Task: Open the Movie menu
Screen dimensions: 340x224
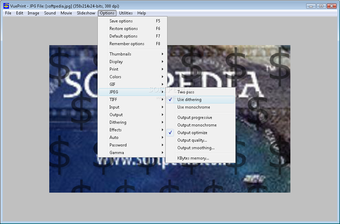Action: click(x=66, y=13)
